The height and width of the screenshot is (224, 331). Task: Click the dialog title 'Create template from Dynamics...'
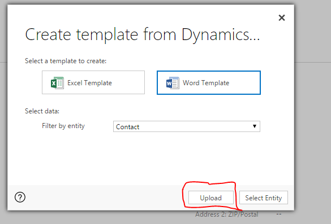[142, 34]
